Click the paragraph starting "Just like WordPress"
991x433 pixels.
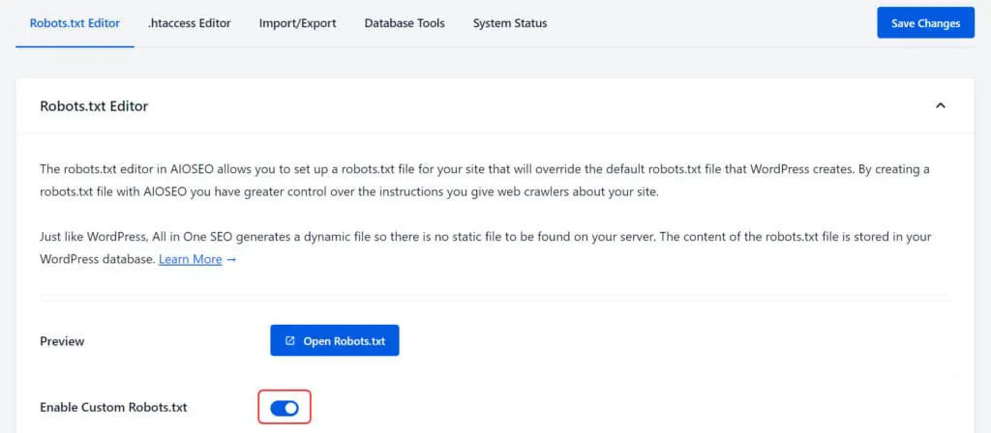pos(485,248)
